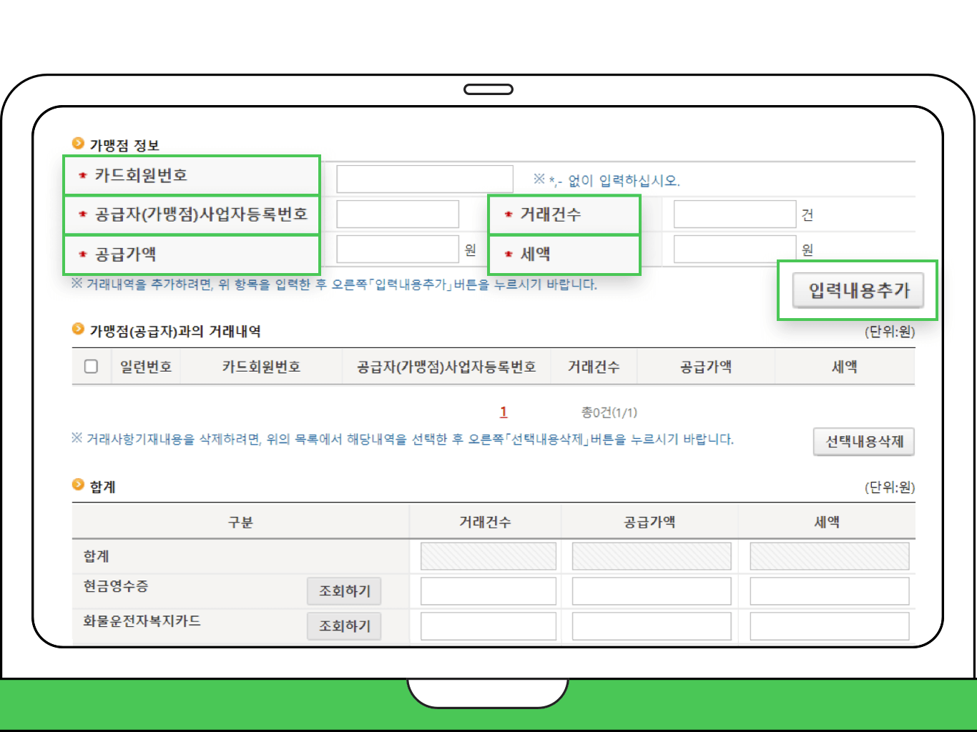Select the 화물운전자복지카드 세액 field
The width and height of the screenshot is (977, 732).
tap(828, 625)
